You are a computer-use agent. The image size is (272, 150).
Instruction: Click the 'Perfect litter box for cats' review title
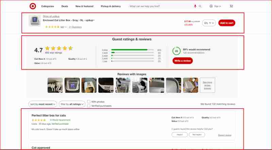[49, 115]
